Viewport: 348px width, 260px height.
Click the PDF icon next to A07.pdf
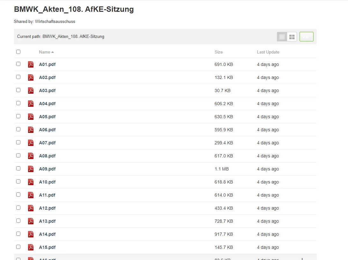click(31, 143)
